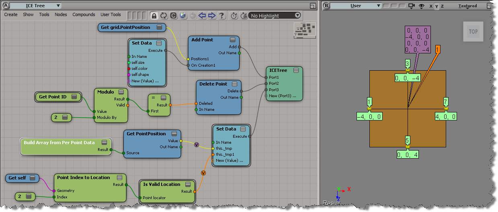Open help with the question mark icon

coord(221,16)
